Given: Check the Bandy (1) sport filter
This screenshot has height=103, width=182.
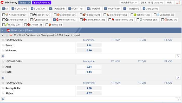Looking at the screenshot, I should (x=47, y=25).
